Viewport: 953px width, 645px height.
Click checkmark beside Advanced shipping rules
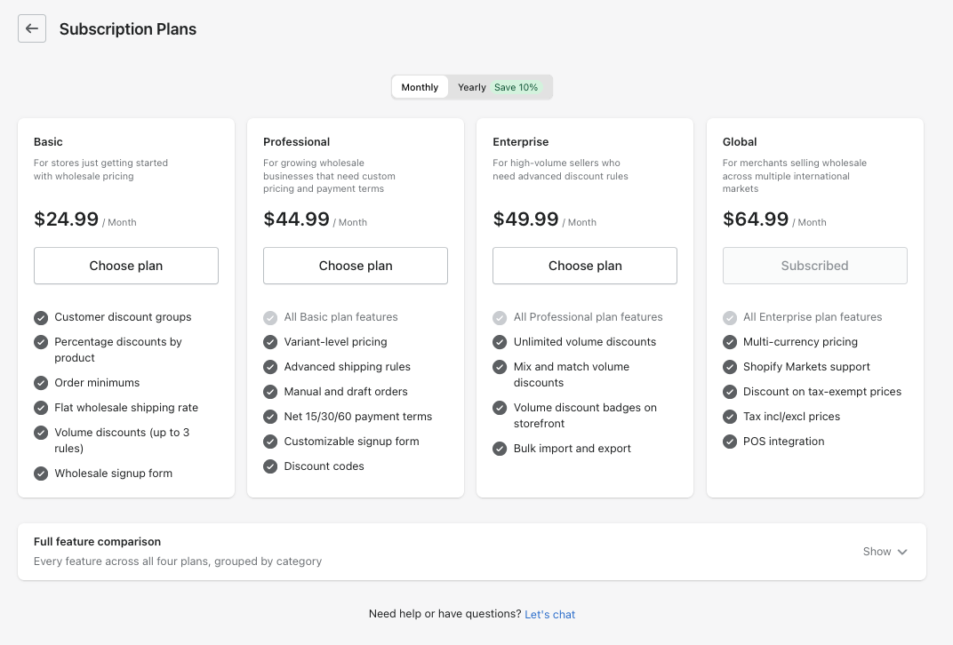270,368
